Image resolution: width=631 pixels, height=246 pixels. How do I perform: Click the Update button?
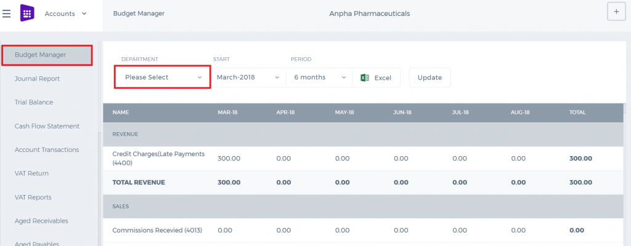tap(429, 77)
